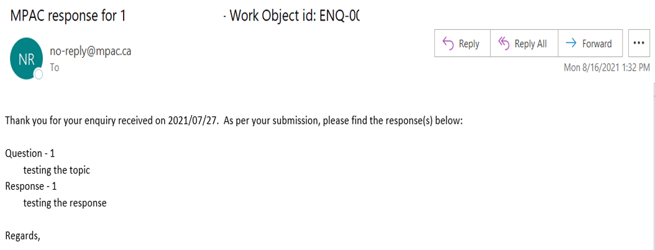Image resolution: width=655 pixels, height=250 pixels.
Task: Click the testing the topic line
Action: point(57,170)
